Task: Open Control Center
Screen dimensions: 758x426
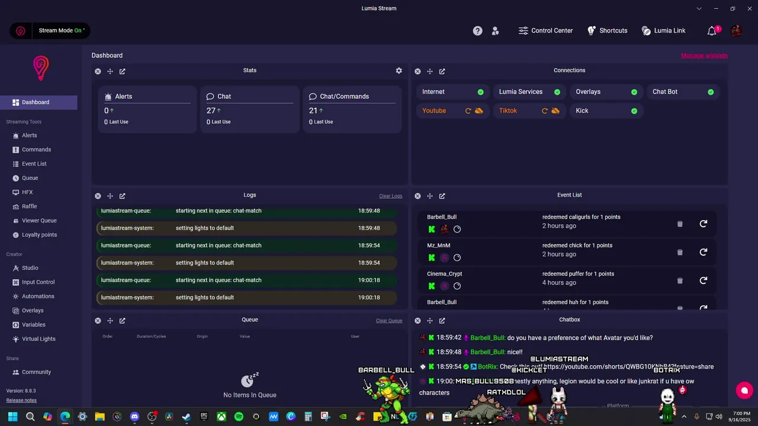Action: click(545, 31)
